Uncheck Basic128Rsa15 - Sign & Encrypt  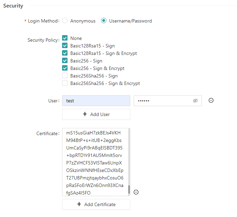65,53
